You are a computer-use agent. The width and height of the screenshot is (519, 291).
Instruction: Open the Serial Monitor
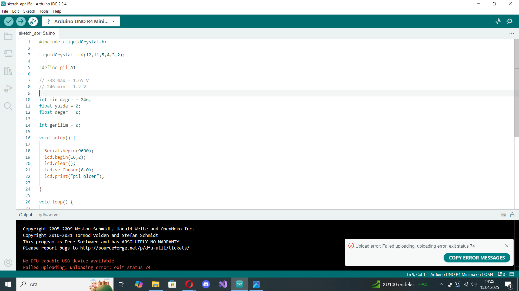[x=510, y=21]
